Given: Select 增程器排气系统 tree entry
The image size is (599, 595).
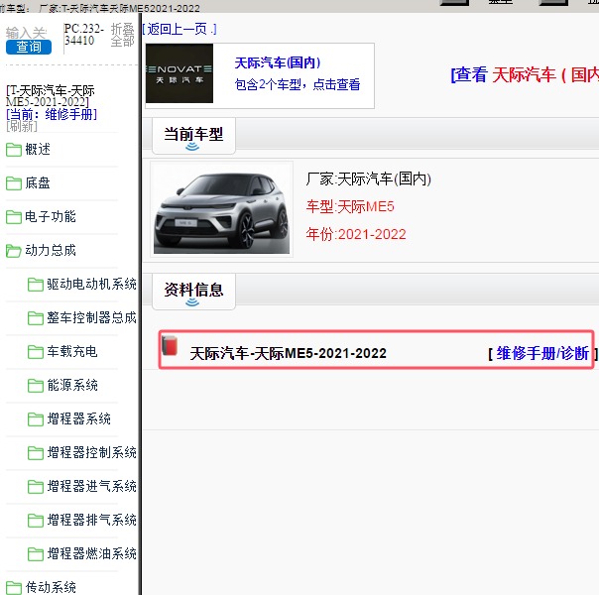Looking at the screenshot, I should 91,520.
